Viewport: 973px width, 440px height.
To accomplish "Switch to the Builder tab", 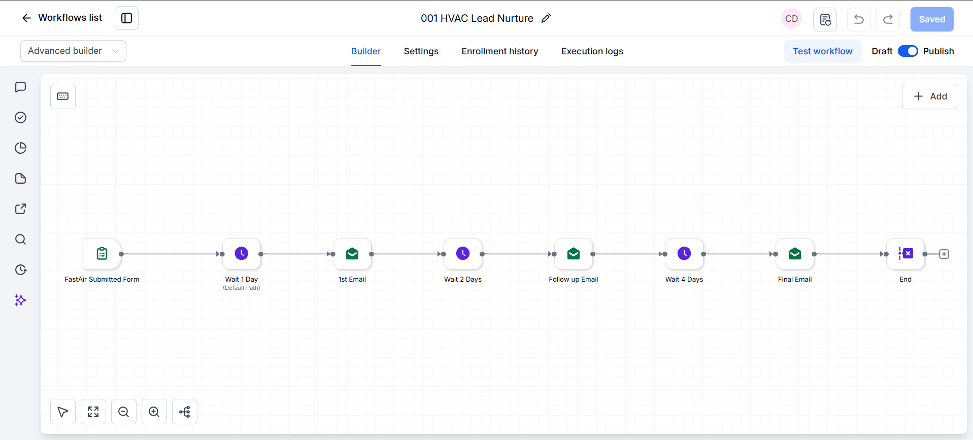I will click(x=366, y=51).
